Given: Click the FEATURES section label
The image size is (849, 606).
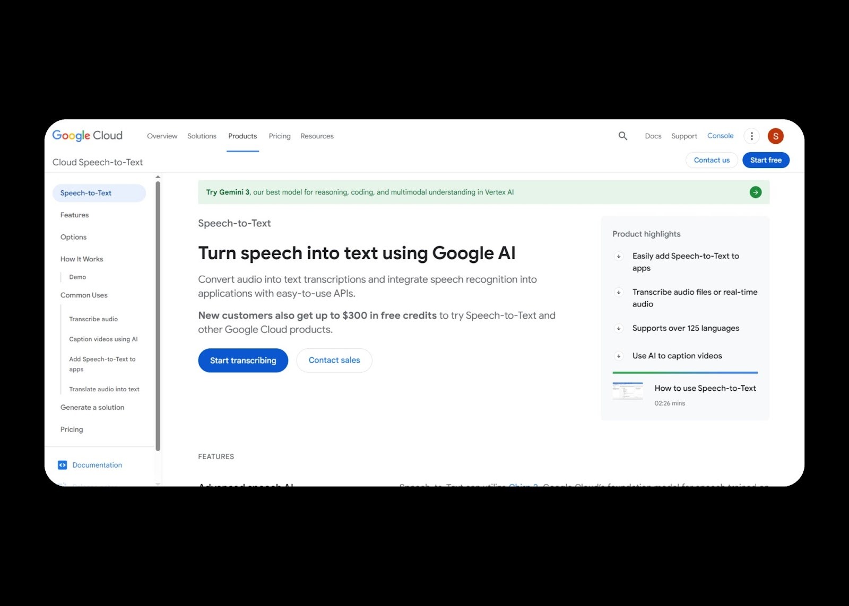Looking at the screenshot, I should [x=216, y=456].
